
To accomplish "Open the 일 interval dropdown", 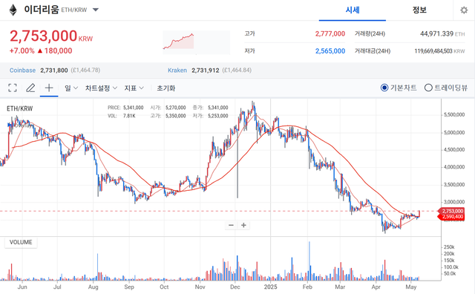I will point(71,88).
